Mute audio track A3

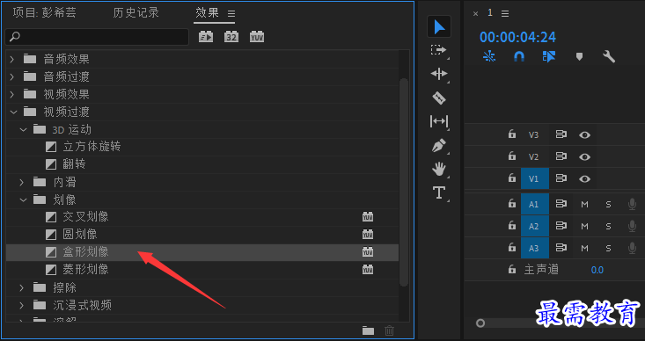(x=584, y=249)
